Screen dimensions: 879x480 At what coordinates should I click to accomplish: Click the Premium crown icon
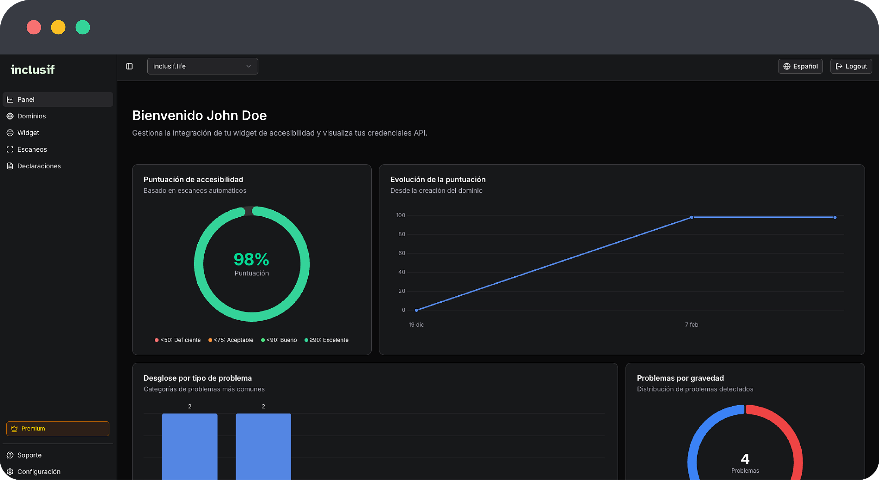coord(14,429)
